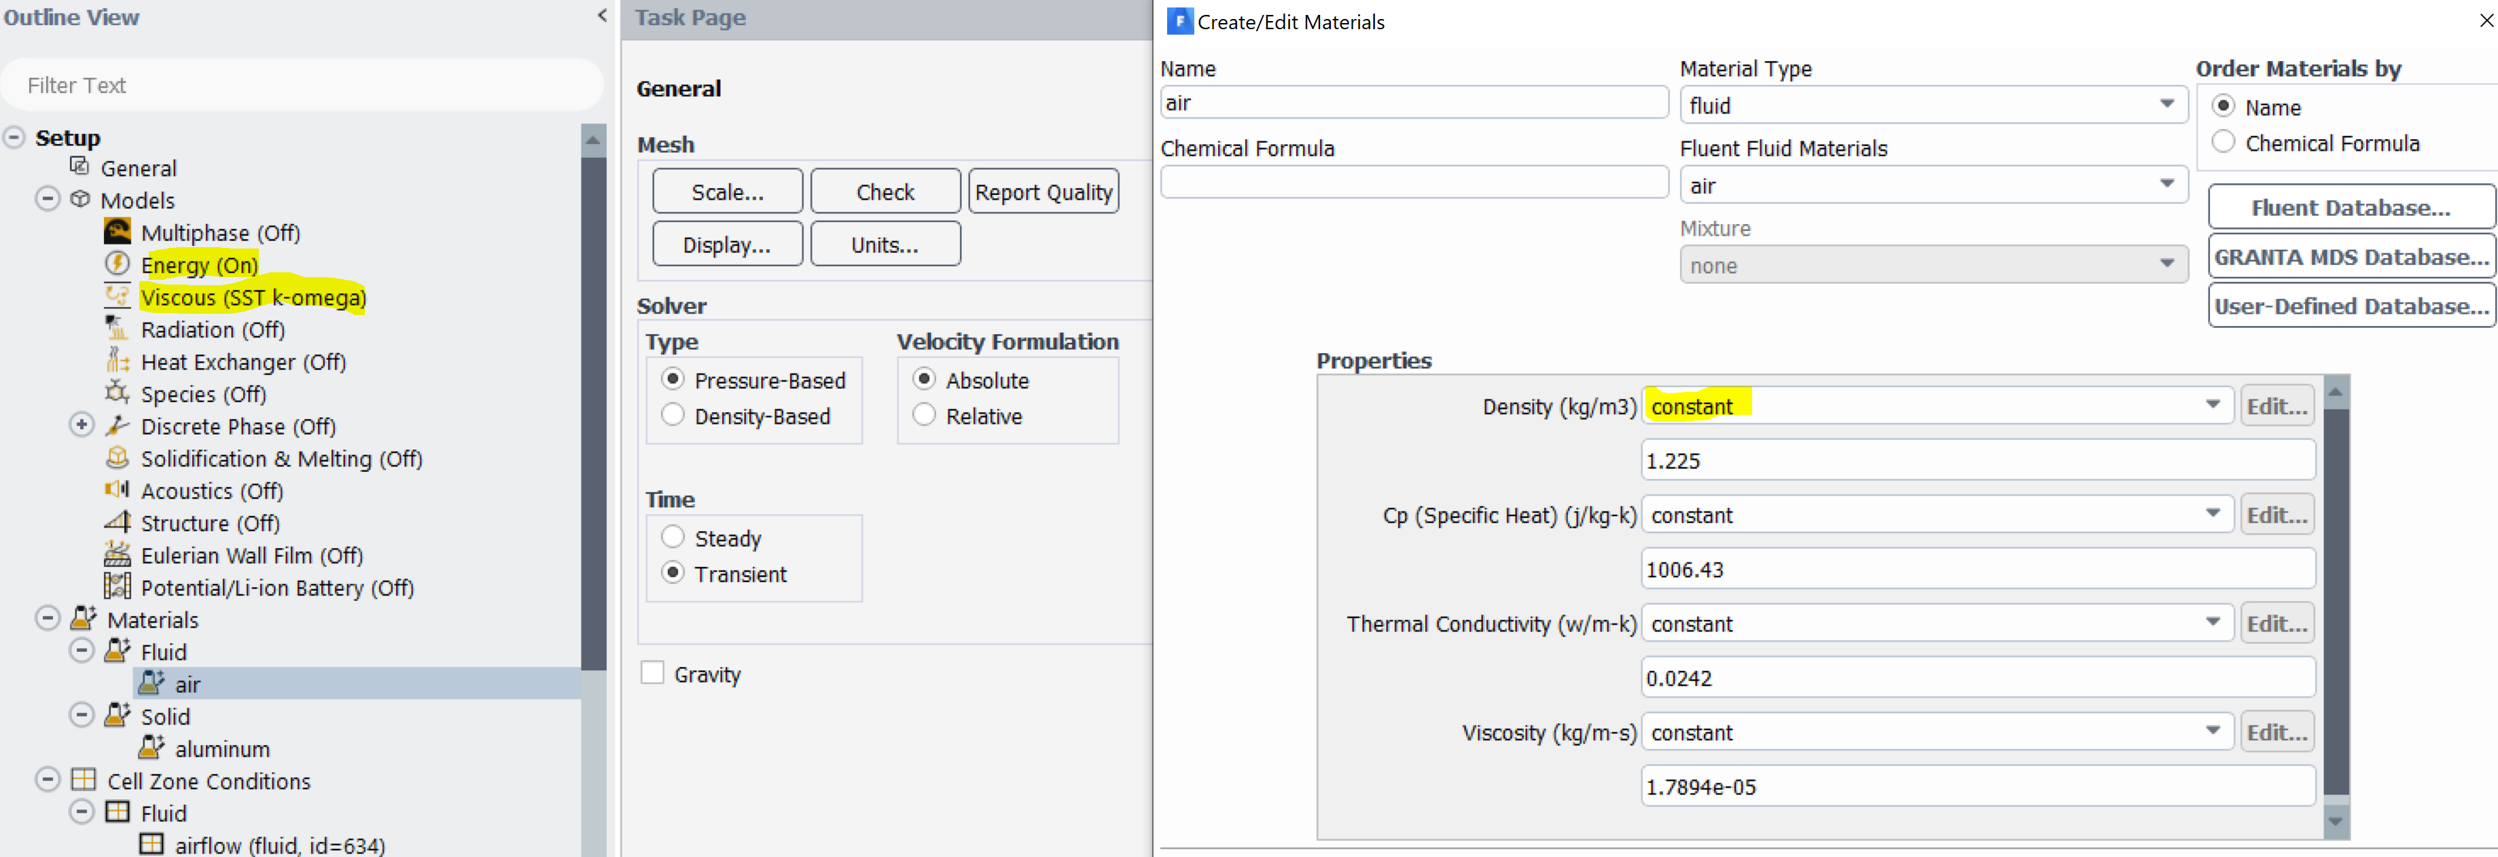Click the Cell Zone Conditions grid icon
This screenshot has width=2498, height=857.
pyautogui.click(x=84, y=780)
